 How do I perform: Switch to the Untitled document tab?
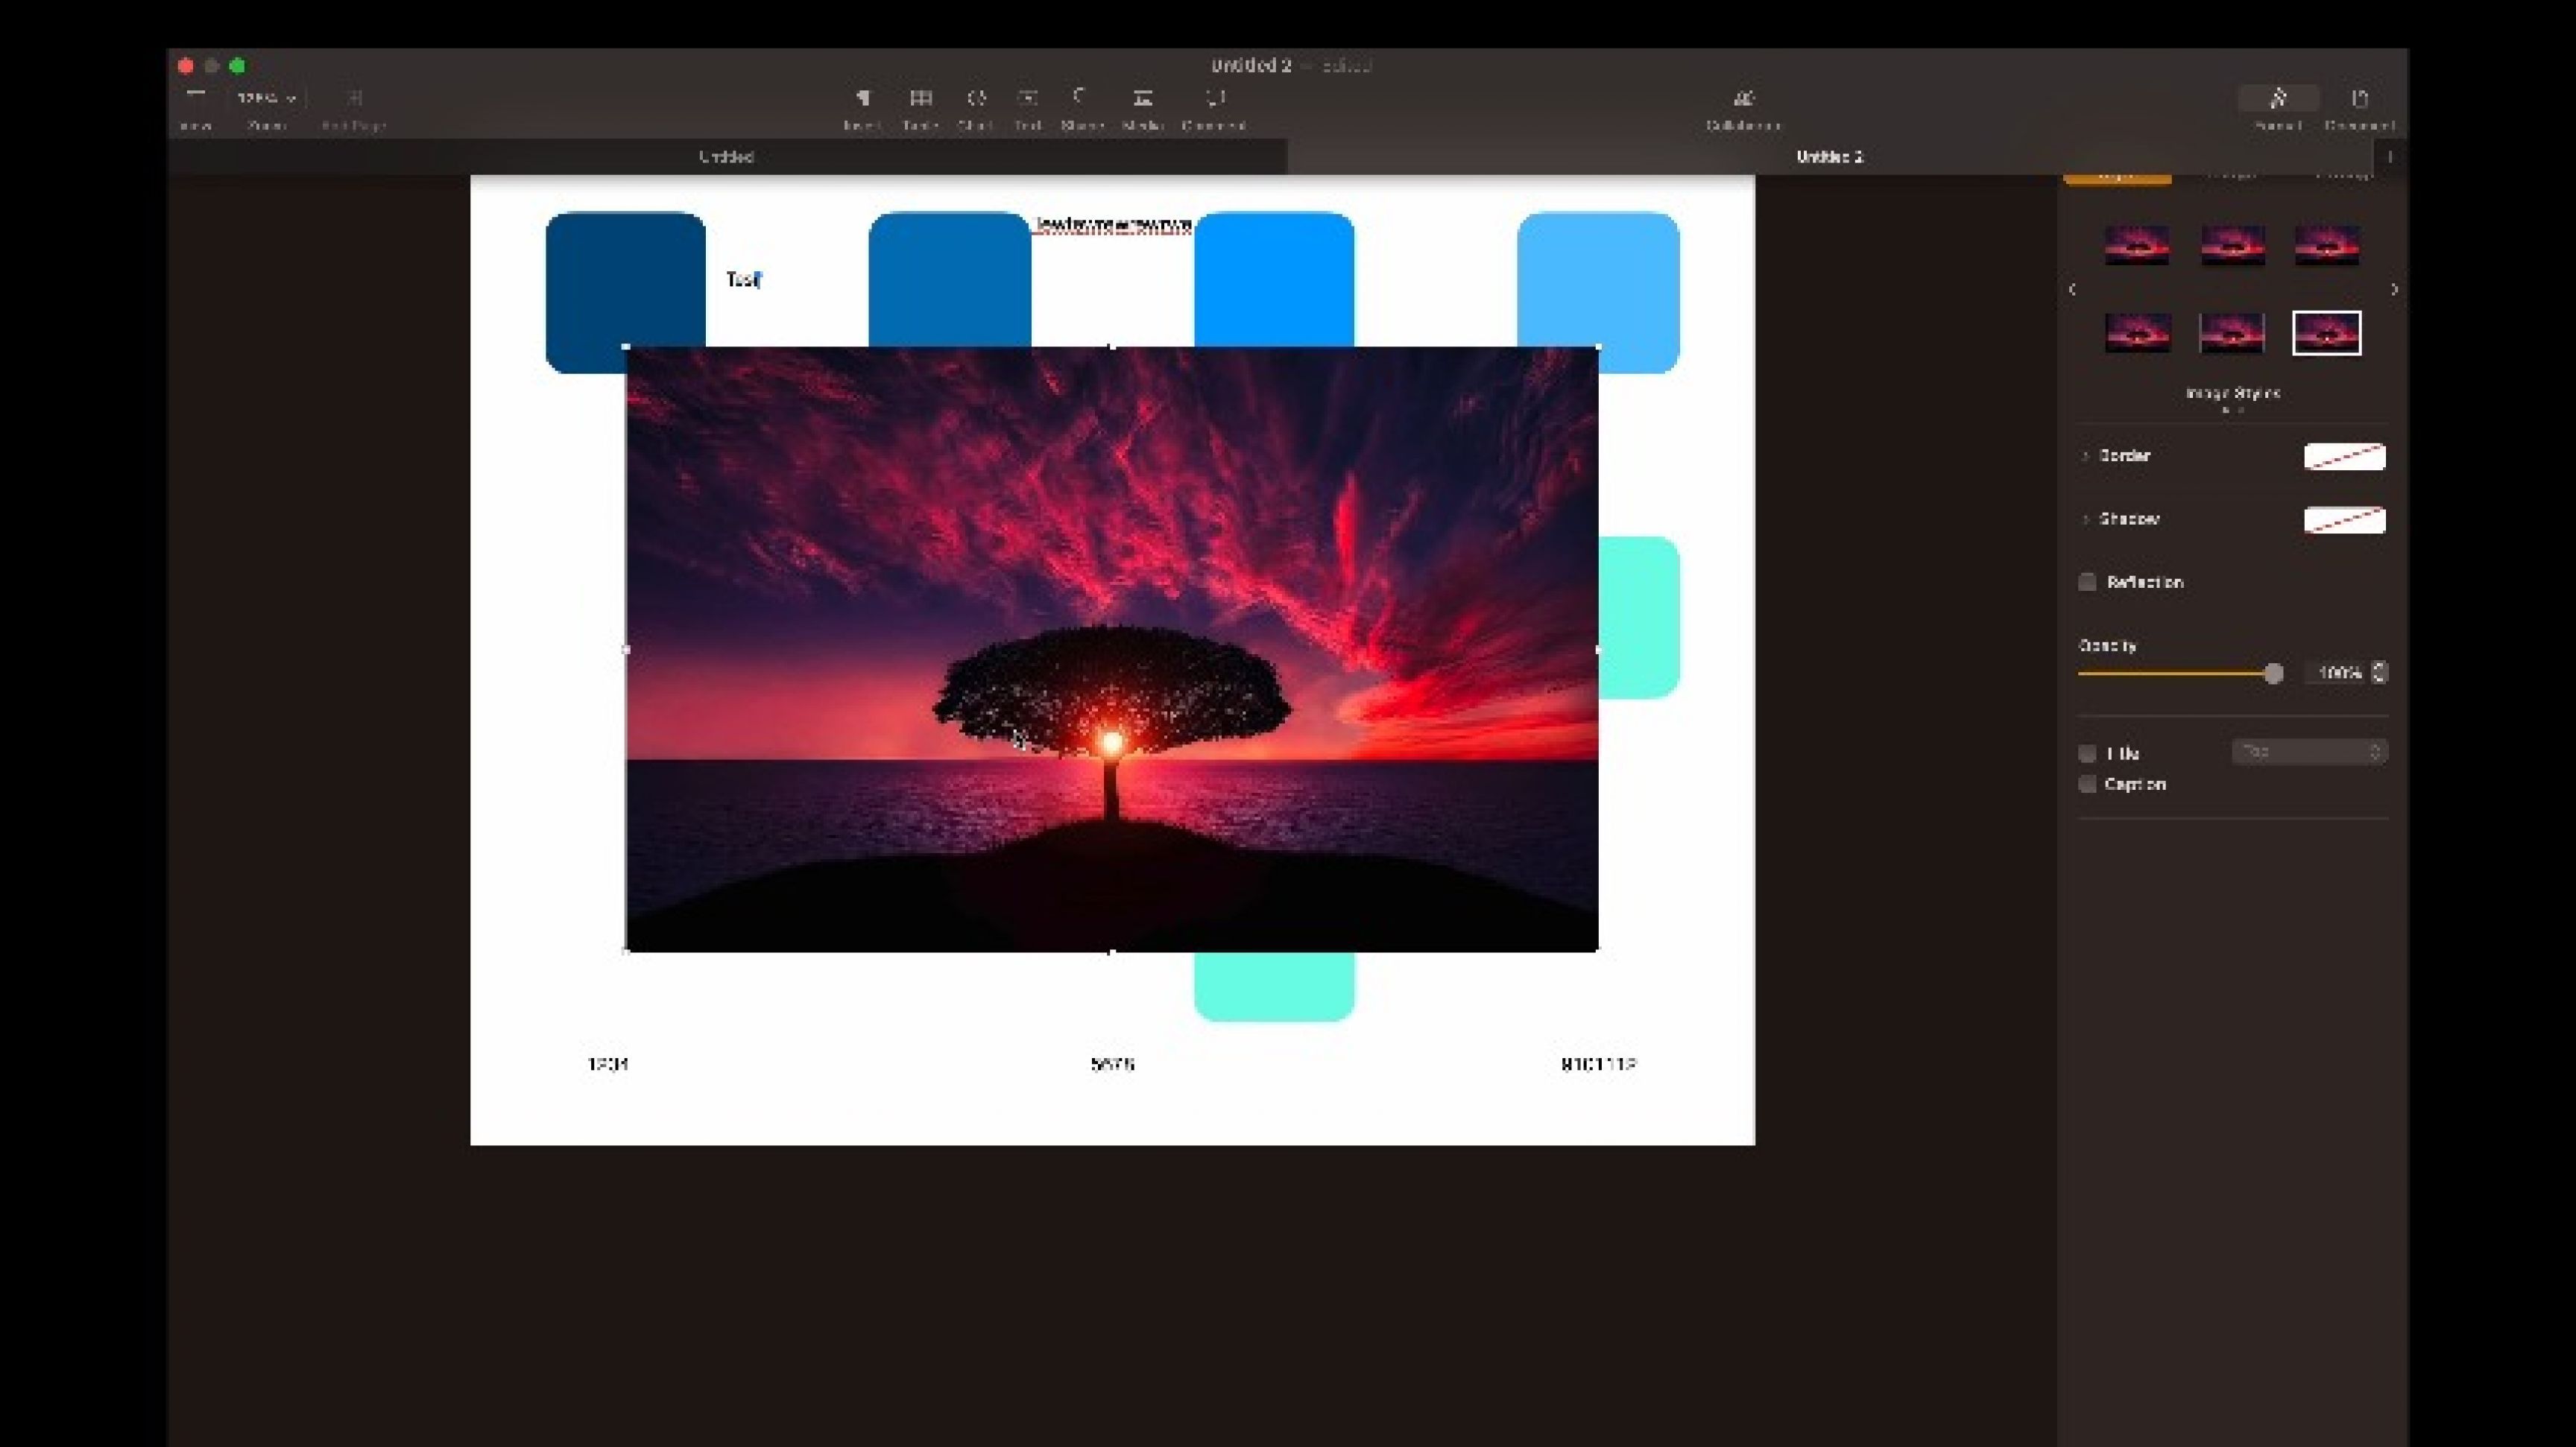(x=727, y=157)
